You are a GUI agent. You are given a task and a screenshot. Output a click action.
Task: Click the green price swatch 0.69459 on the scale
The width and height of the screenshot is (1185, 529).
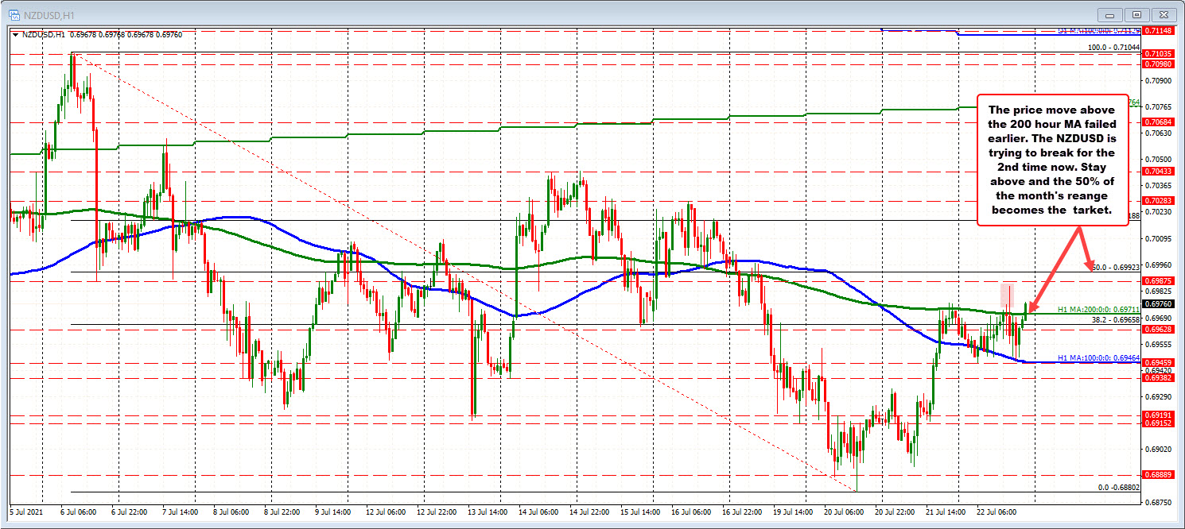(1158, 362)
